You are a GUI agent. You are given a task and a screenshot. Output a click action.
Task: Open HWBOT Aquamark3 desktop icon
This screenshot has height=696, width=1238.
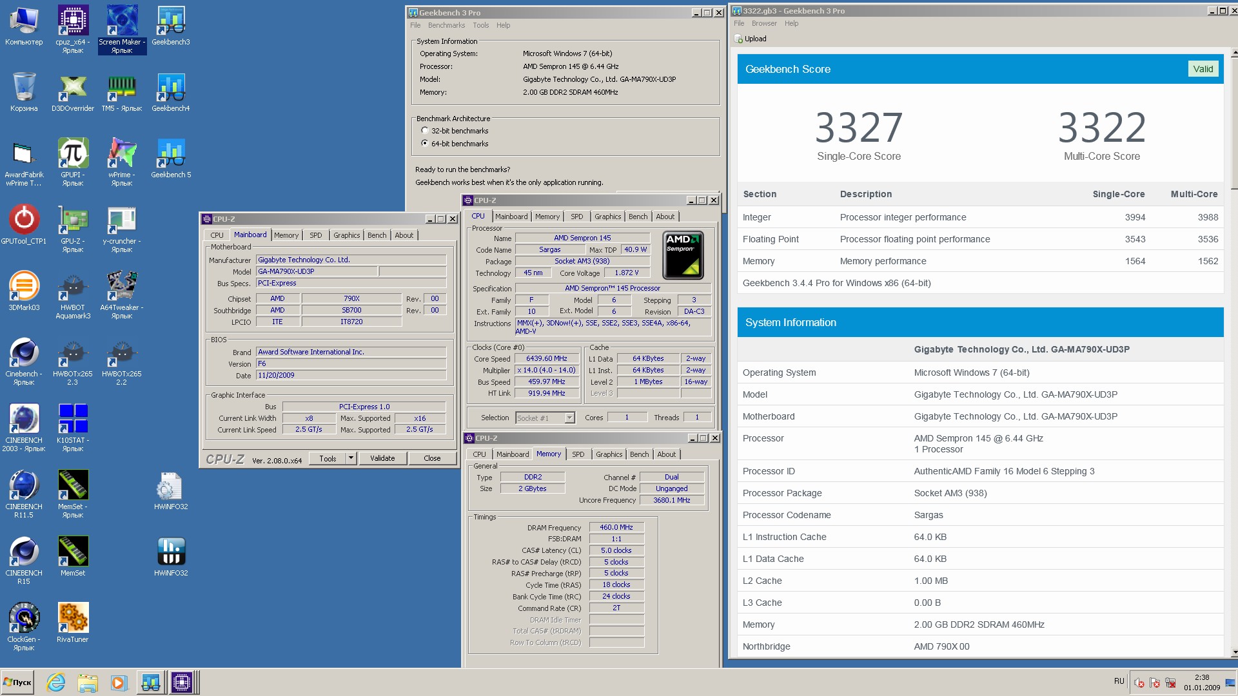[x=73, y=295]
